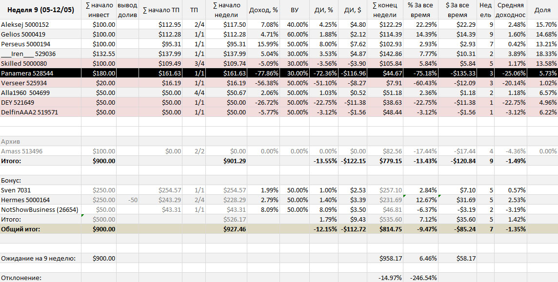Select the Gelios VU cell '60.00%'
Viewport: 558px width, 282px height.
pyautogui.click(x=294, y=35)
